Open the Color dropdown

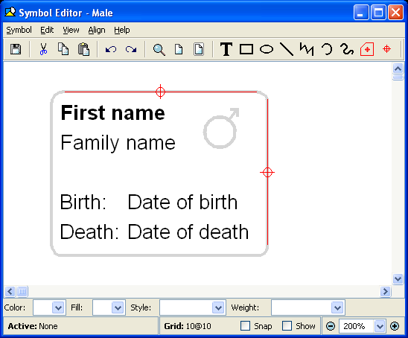coord(58,307)
